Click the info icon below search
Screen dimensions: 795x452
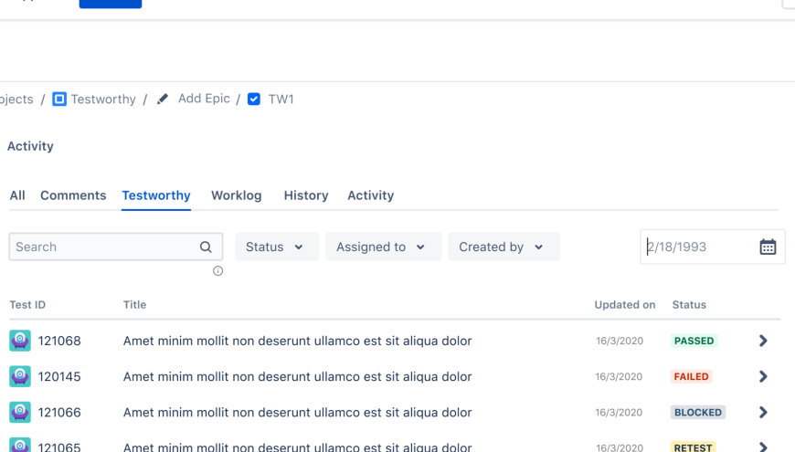click(217, 271)
